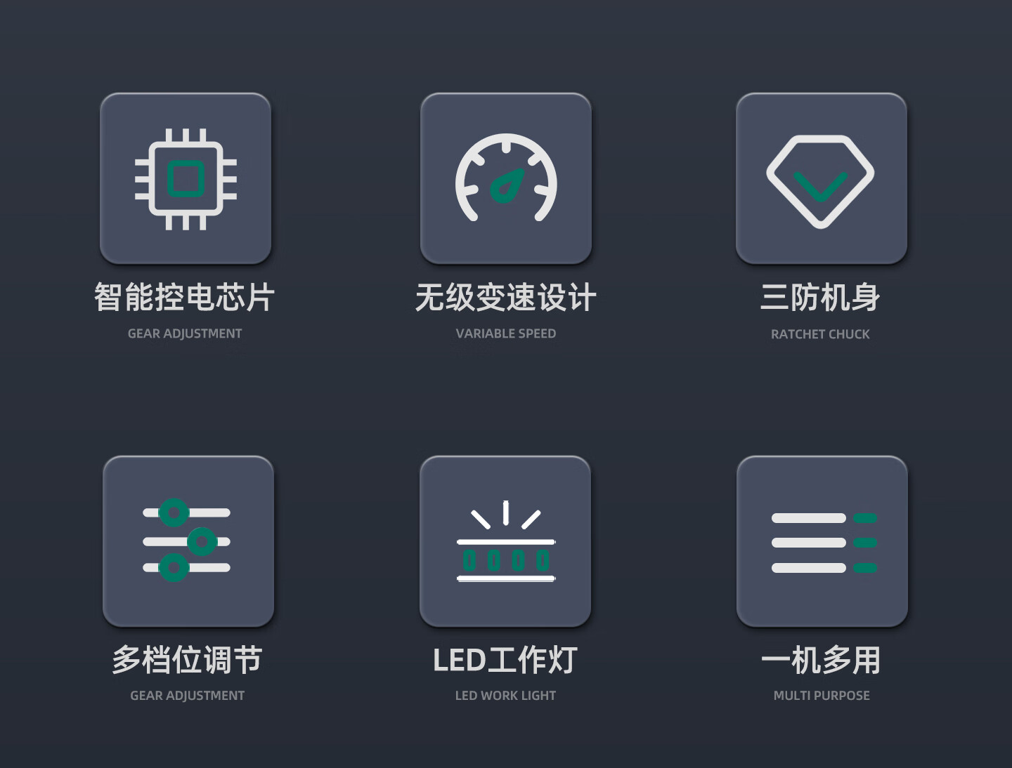Click the 智能控电芯片 heading
The image size is (1012, 768).
click(184, 297)
